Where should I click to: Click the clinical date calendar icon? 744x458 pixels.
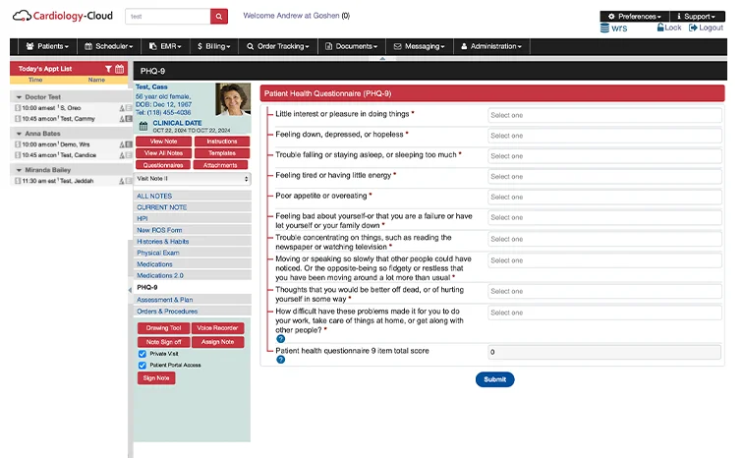(143, 127)
